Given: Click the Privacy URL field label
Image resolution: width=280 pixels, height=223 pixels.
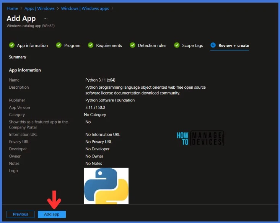Looking at the screenshot, I should tap(19, 142).
